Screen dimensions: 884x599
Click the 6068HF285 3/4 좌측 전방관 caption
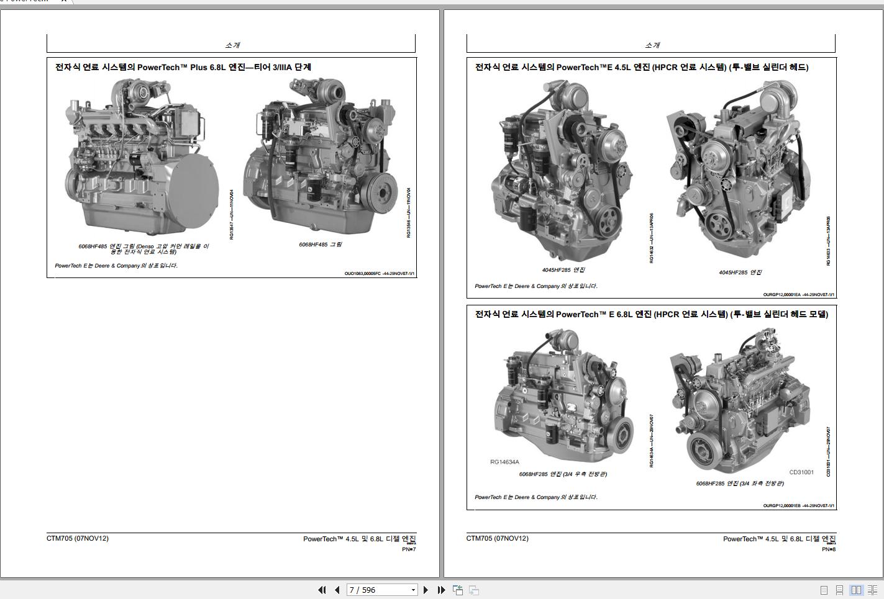point(740,484)
